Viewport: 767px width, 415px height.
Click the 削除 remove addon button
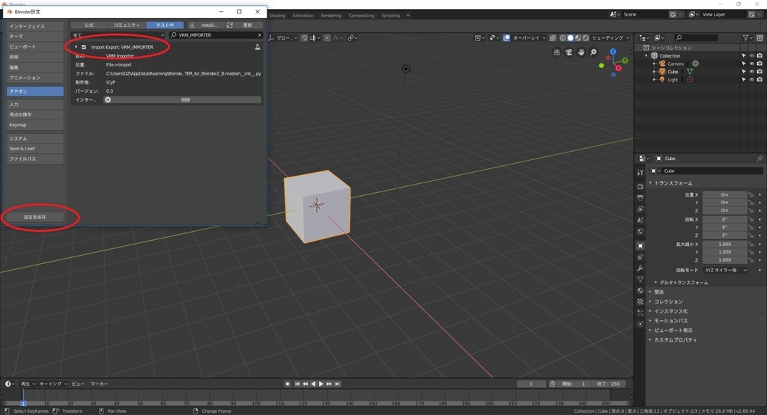click(183, 99)
